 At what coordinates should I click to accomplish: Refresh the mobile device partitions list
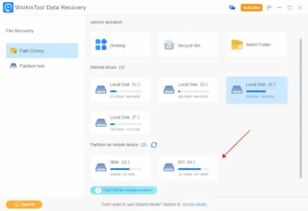pyautogui.click(x=154, y=145)
